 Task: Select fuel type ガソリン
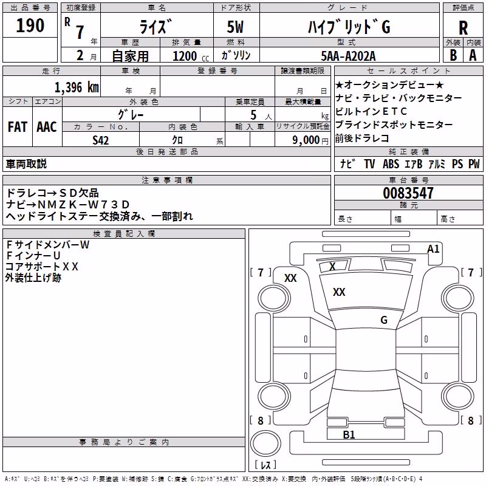click(236, 55)
